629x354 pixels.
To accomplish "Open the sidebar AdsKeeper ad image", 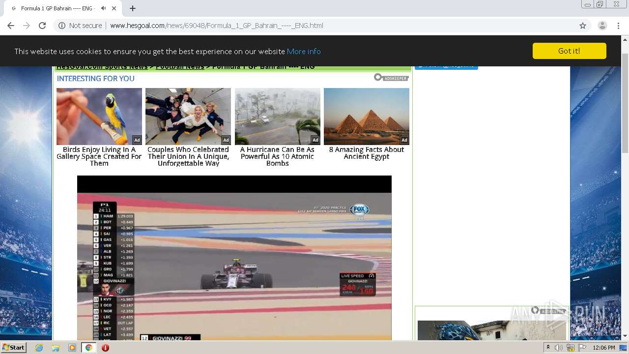I will (x=491, y=330).
